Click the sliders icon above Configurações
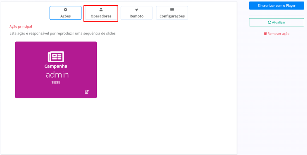This screenshot has width=307, height=155. [172, 10]
